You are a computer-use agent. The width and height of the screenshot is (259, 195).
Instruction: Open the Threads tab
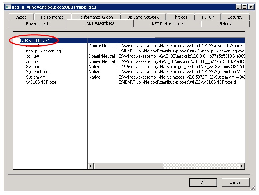pyautogui.click(x=180, y=17)
